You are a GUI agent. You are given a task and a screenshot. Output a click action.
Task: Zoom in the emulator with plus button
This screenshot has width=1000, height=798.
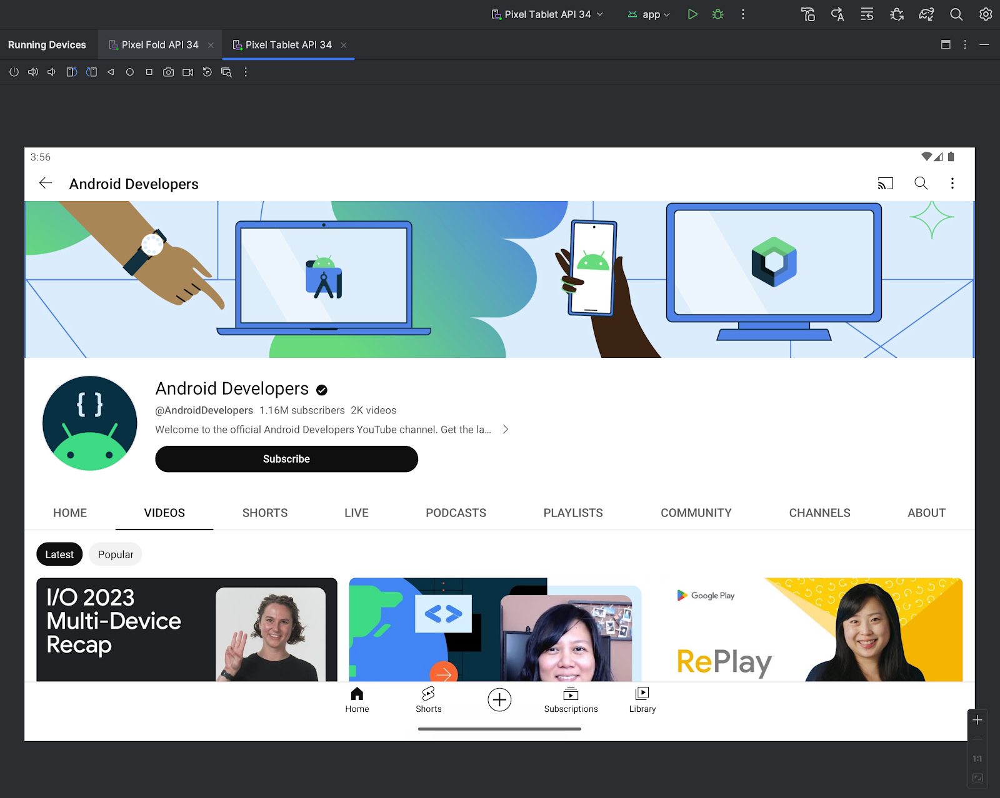click(x=977, y=720)
